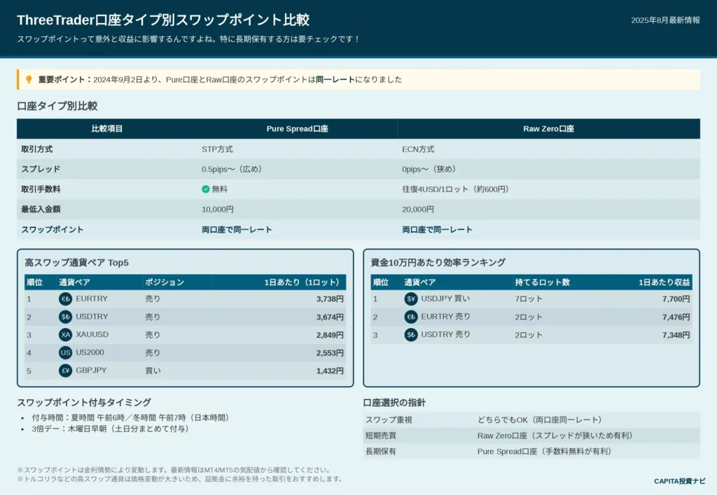Click the 往復4USD/1ロット（約600円） cell

[457, 189]
